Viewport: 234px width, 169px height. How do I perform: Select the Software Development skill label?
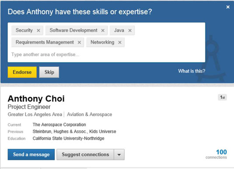(73, 30)
